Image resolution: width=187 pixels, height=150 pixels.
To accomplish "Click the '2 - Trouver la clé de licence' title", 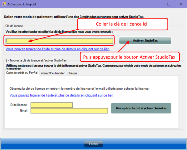I will click(36, 60).
